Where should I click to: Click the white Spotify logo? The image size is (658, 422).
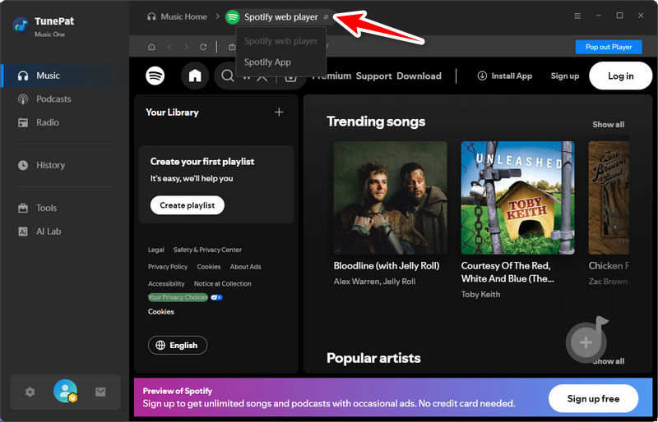coord(155,76)
